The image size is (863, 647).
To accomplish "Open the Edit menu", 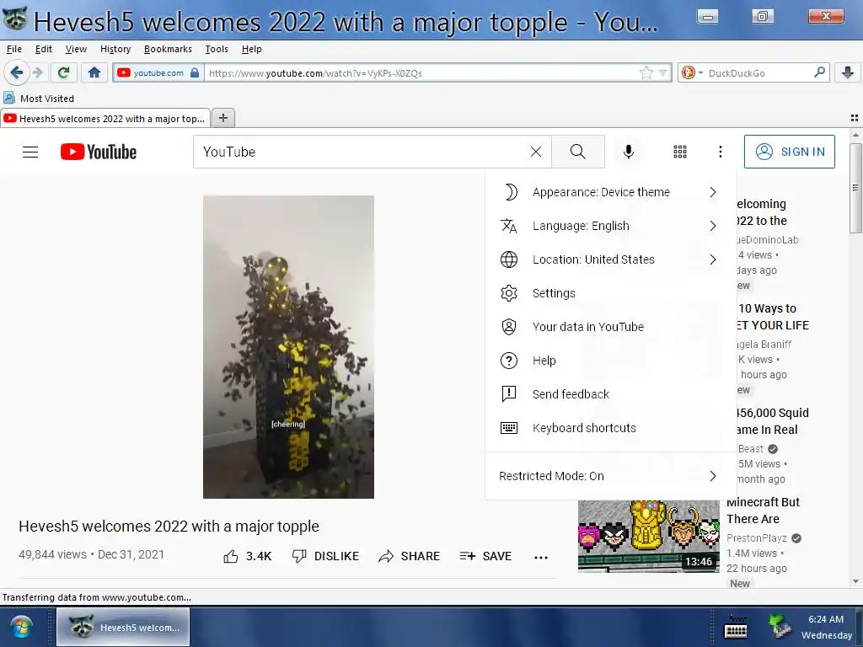I will (x=44, y=49).
